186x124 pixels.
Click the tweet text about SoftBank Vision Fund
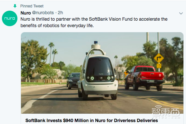(94, 22)
